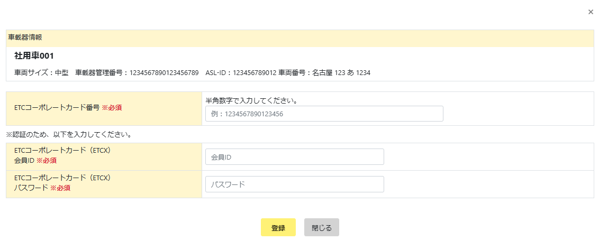Click the ※認証のため instruction note
599x241 pixels.
click(69, 135)
